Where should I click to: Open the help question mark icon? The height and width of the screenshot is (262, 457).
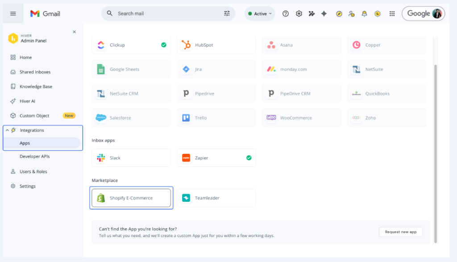(286, 14)
